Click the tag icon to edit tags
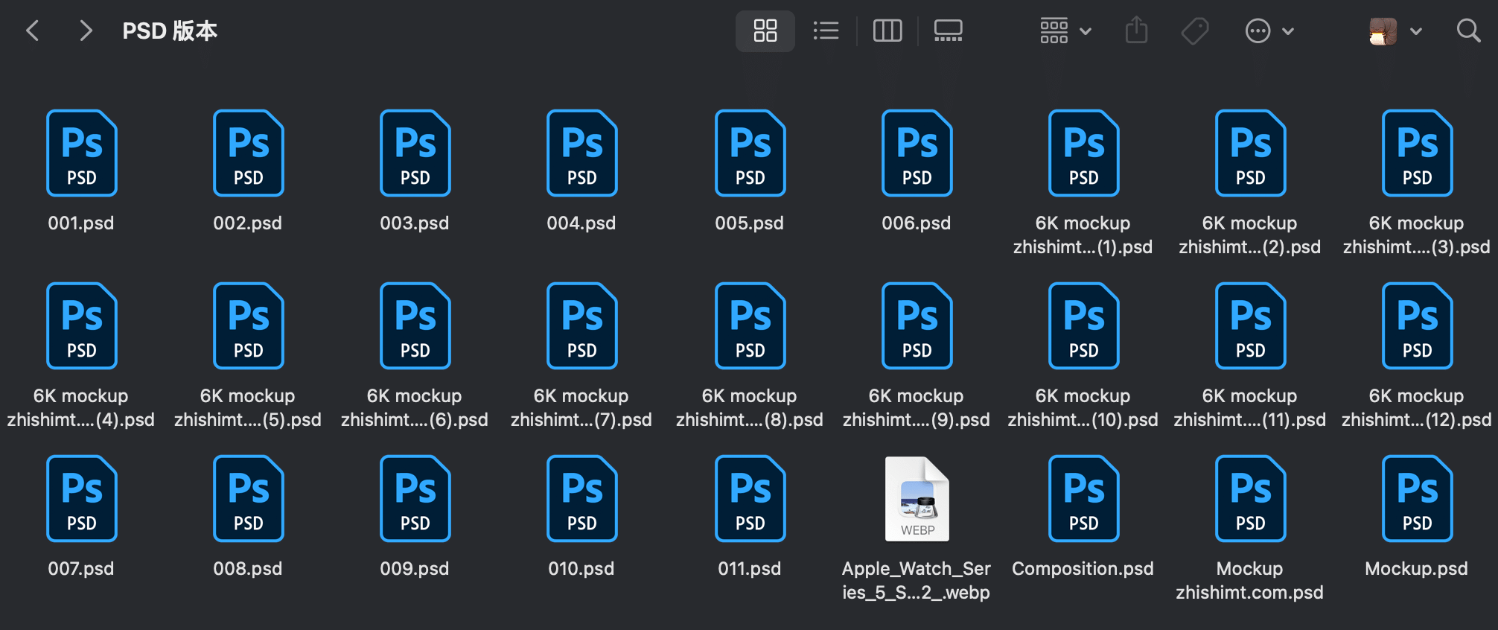1498x630 pixels. click(x=1195, y=31)
